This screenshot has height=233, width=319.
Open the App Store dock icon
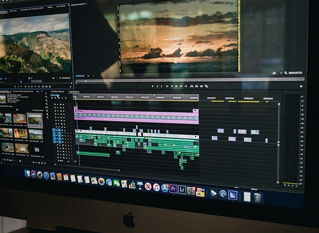165,188
